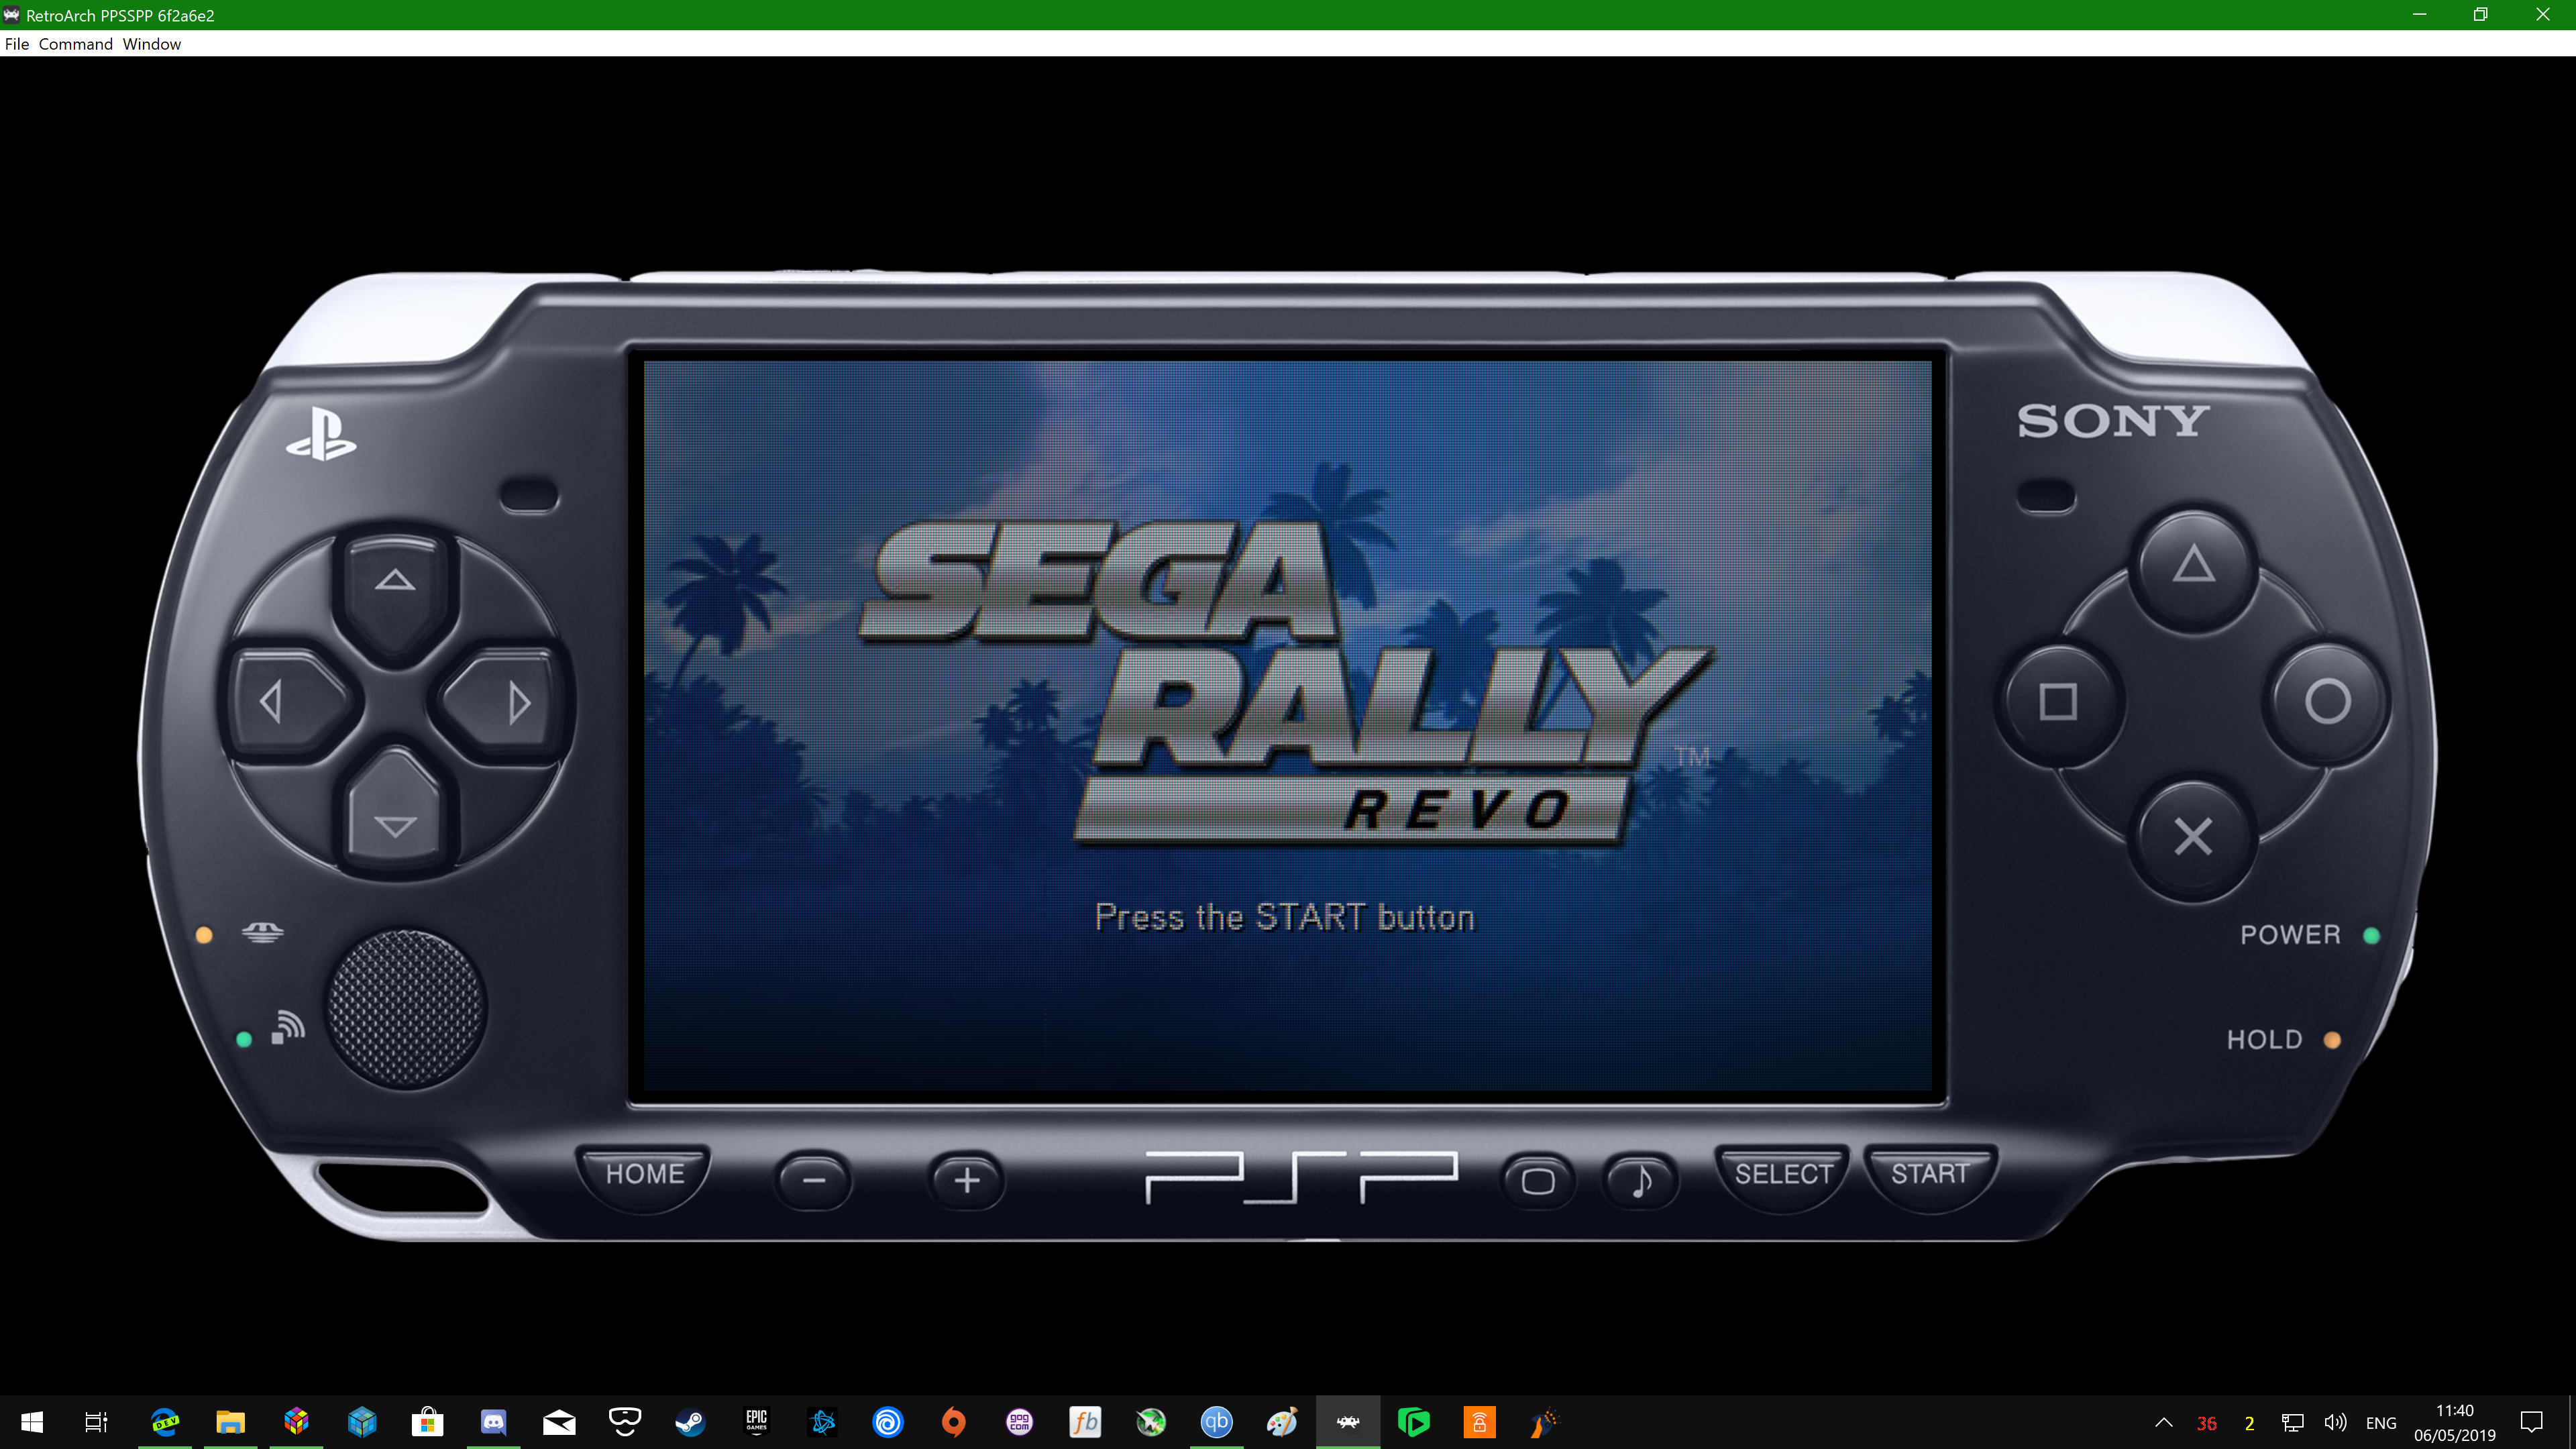Change the ENG input language
The image size is (2576, 1449).
point(2381,1423)
